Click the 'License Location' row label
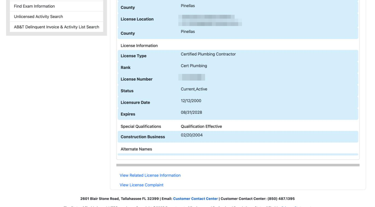Image resolution: width=375 pixels, height=207 pixels. click(137, 19)
